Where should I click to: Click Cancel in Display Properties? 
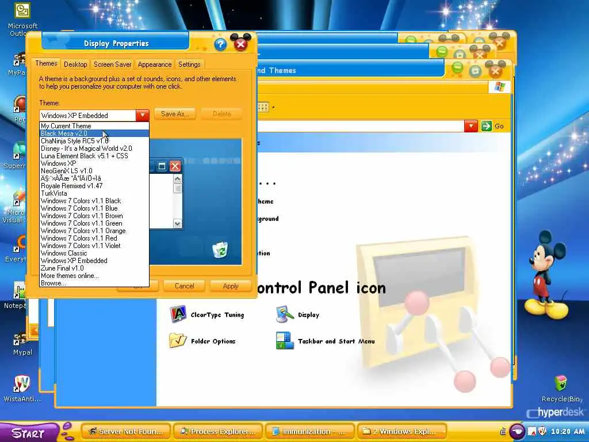185,286
